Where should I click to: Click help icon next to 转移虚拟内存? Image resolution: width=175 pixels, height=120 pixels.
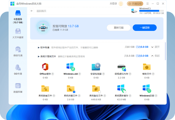pyautogui.click(x=130, y=74)
